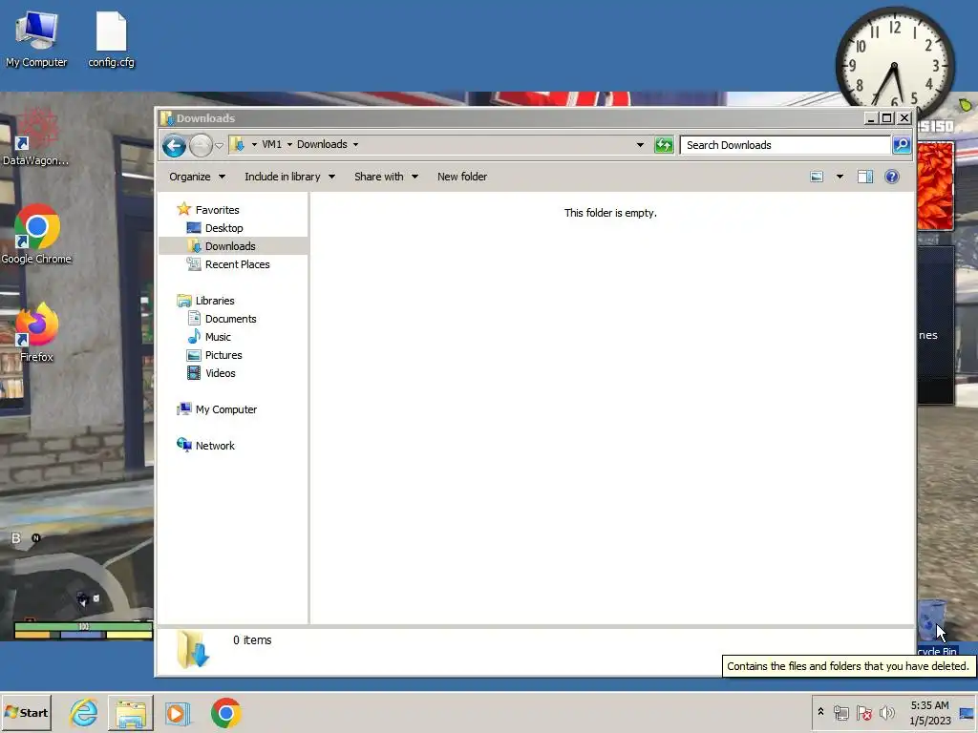Viewport: 978px width, 733px height.
Task: Open the Share with menu
Action: pyautogui.click(x=386, y=177)
